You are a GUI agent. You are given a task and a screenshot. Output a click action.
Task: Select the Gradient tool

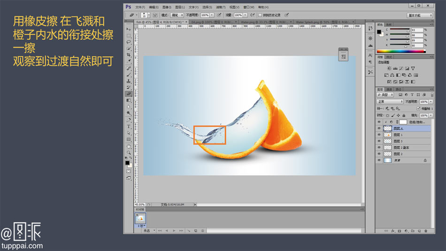tap(129, 100)
